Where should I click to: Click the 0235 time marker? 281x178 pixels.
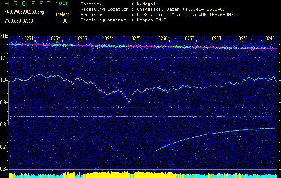[136, 39]
